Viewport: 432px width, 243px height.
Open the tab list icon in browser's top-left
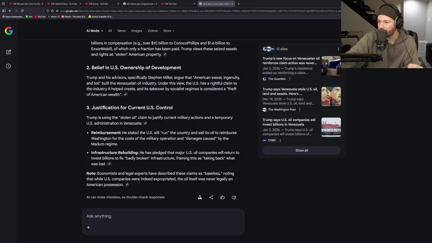tap(3, 4)
